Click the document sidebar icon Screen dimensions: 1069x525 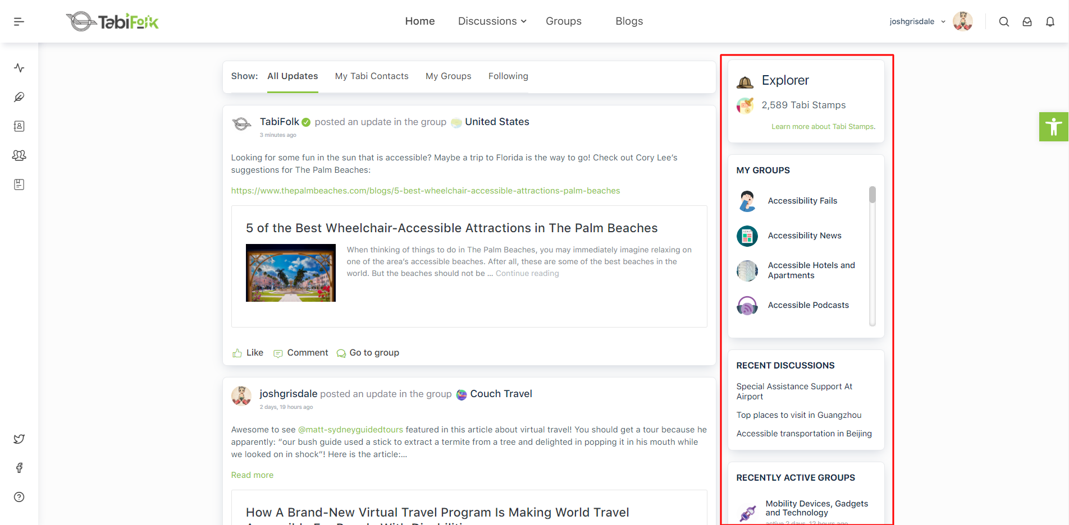click(x=19, y=185)
